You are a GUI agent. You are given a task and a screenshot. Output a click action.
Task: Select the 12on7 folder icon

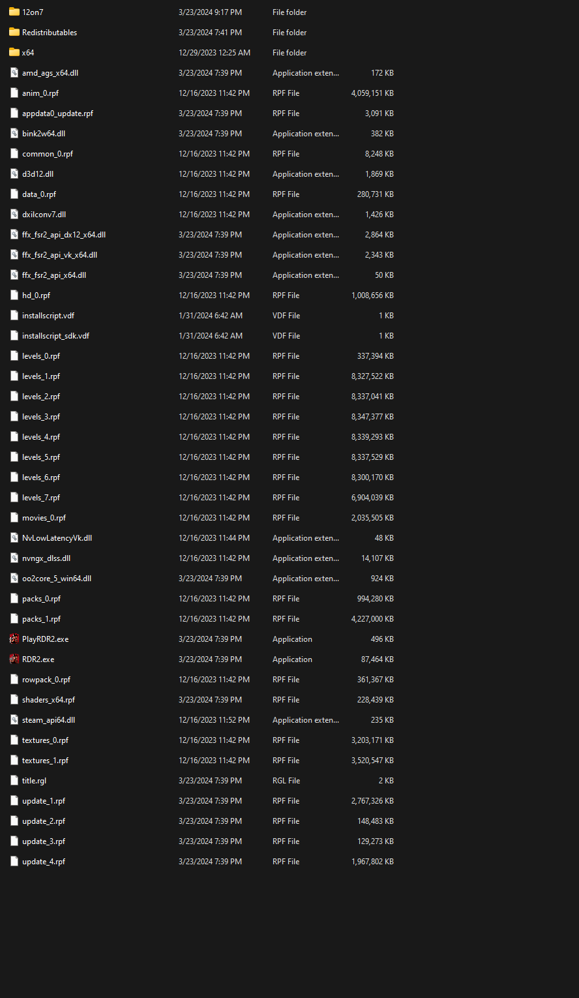(x=14, y=12)
